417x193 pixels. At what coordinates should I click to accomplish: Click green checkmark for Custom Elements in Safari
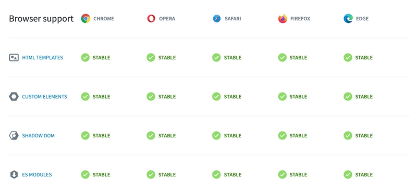216,97
